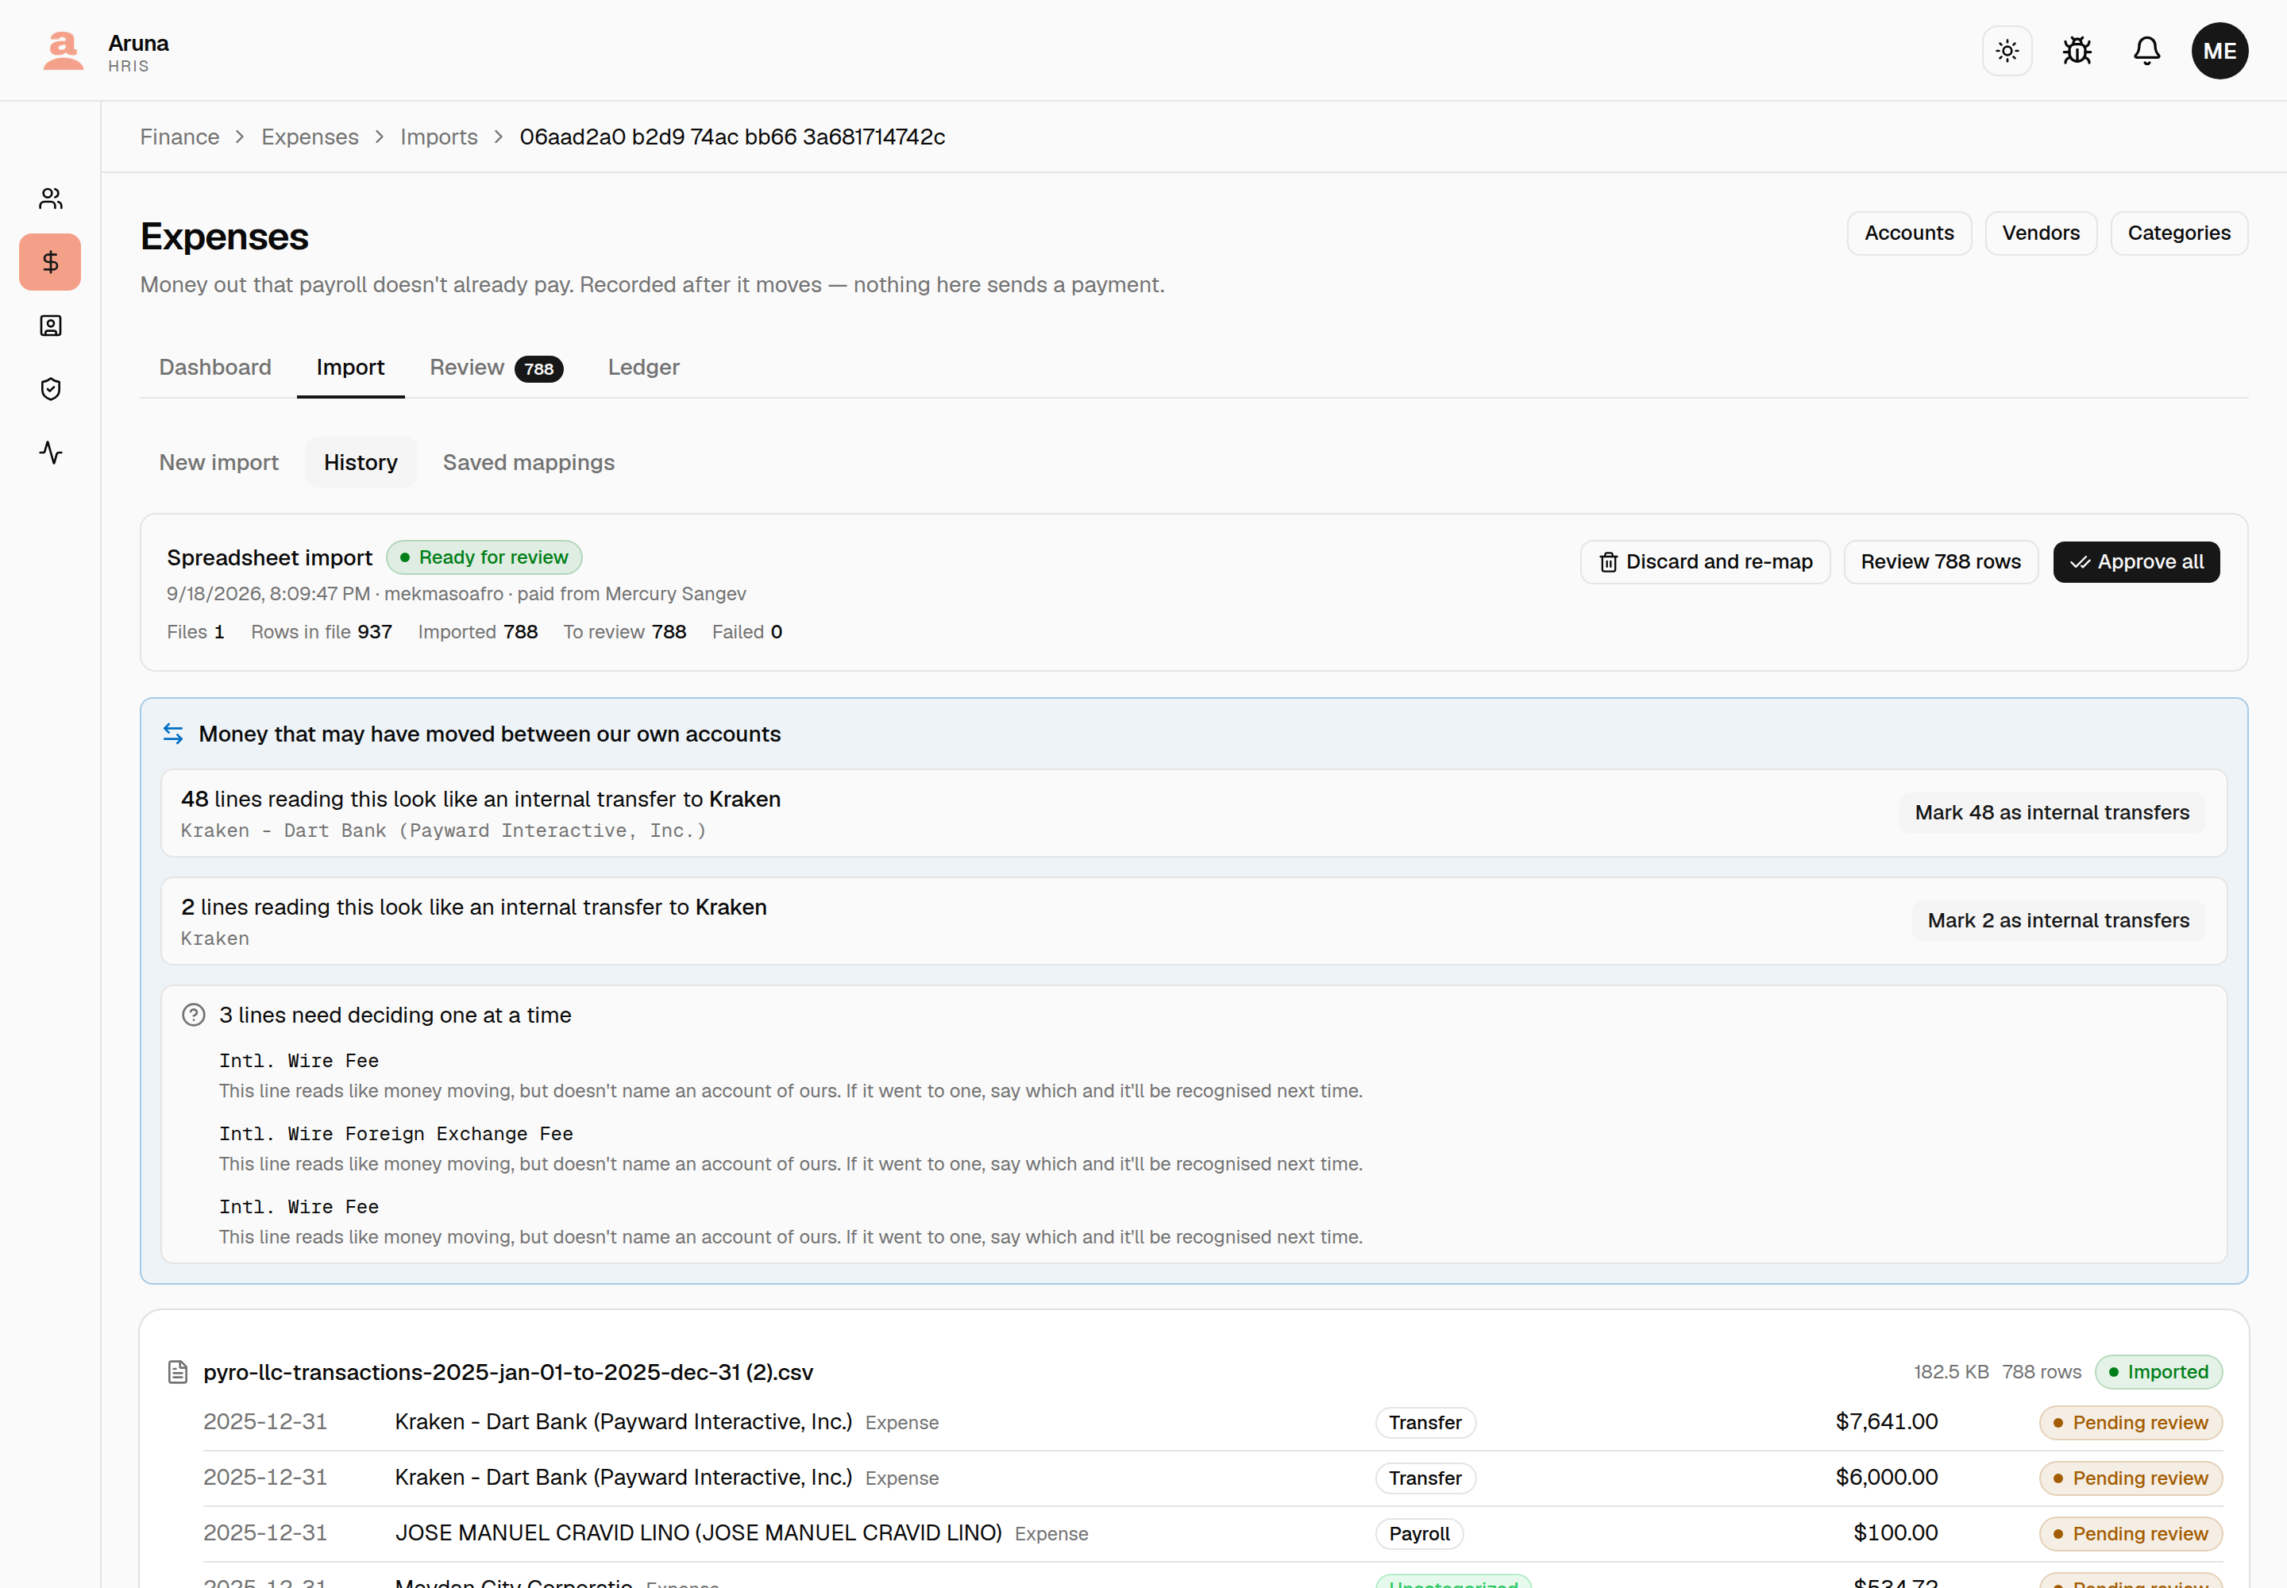Select the Import tab

coord(350,367)
